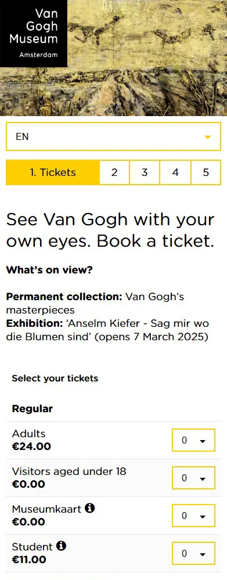Select the 1. Tickets step tab

[x=53, y=172]
